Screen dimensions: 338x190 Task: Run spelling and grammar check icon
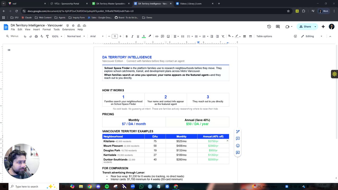pos(42,36)
